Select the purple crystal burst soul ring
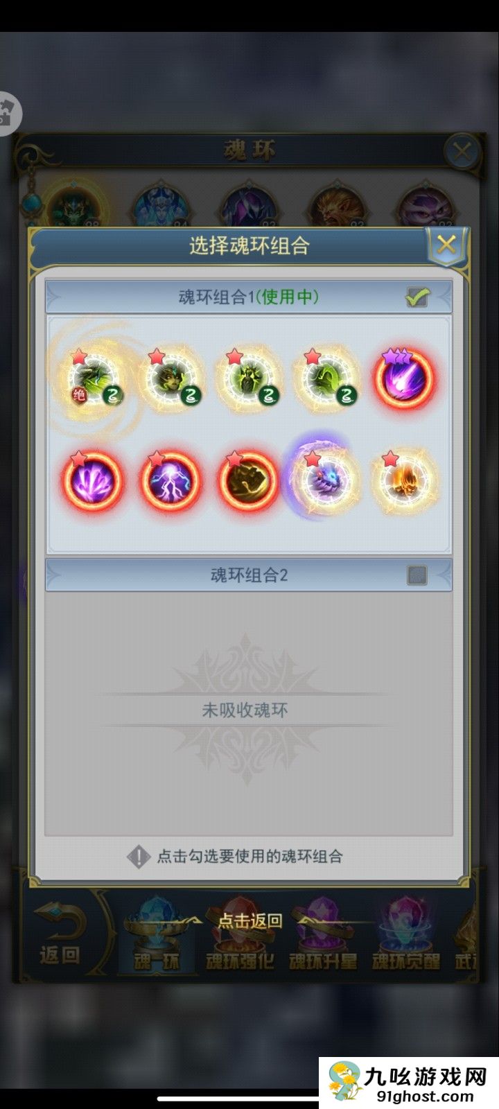499x1109 pixels. point(92,481)
